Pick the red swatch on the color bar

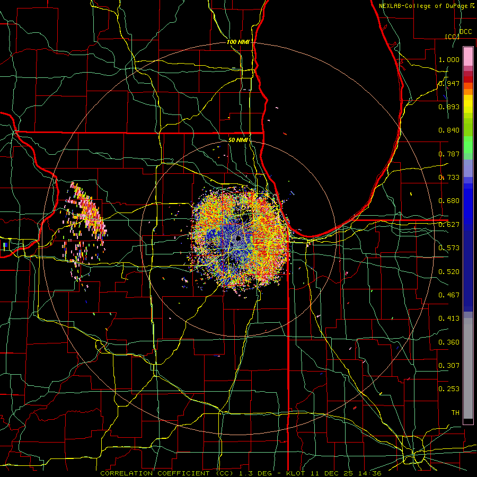pos(468,79)
